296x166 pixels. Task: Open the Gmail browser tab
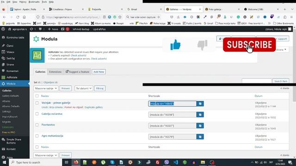coord(144,9)
